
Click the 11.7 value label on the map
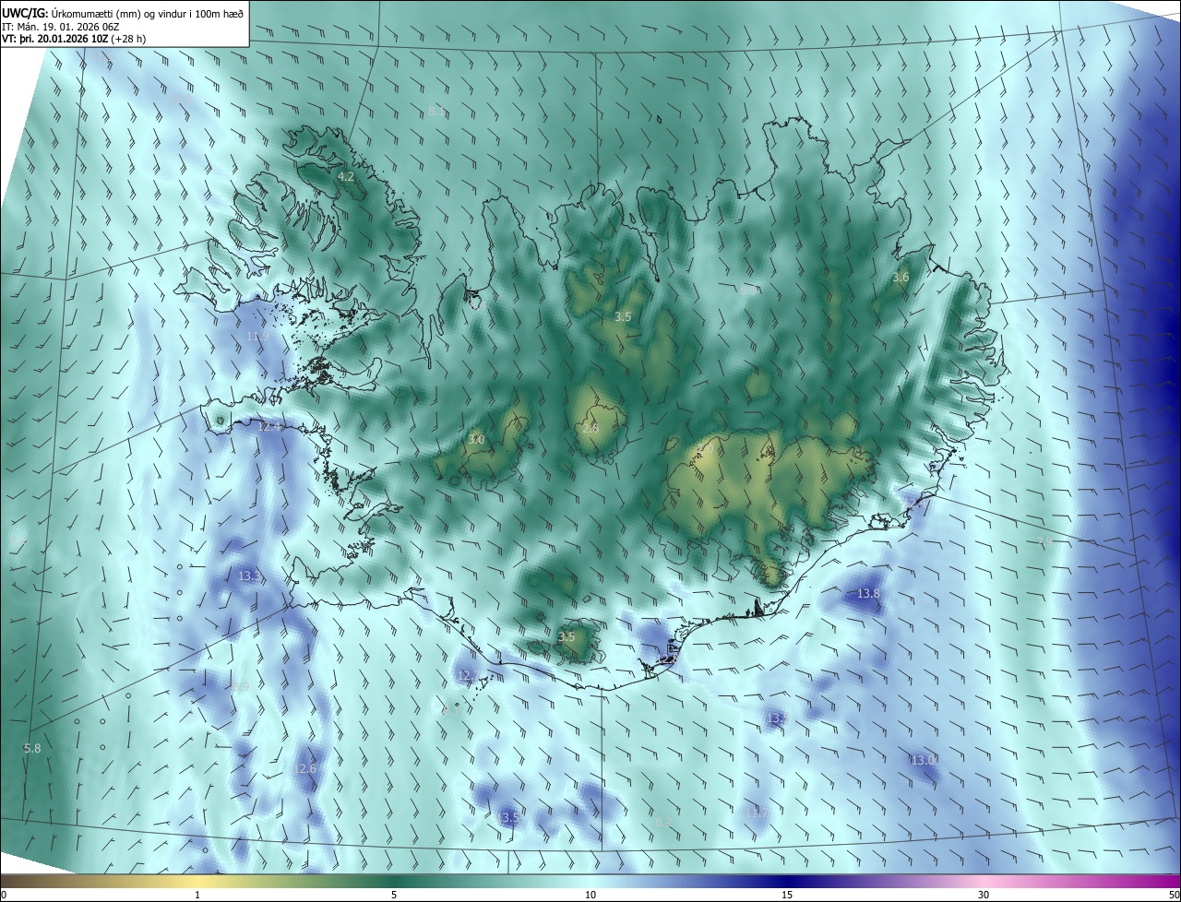tap(756, 812)
